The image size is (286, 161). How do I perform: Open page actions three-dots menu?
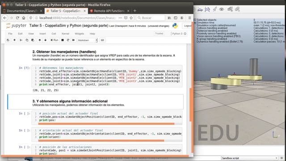click(x=120, y=18)
